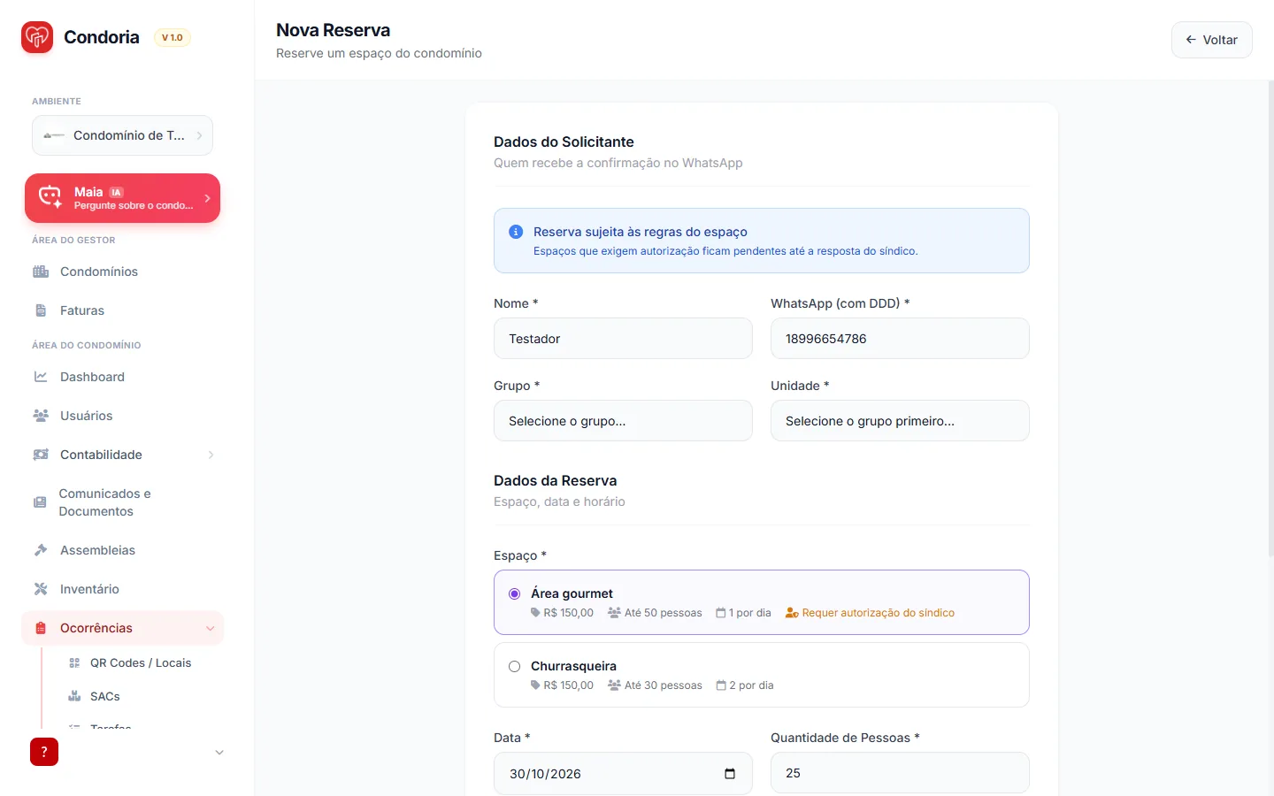
Task: Click the Condomínios building icon
Action: (41, 272)
